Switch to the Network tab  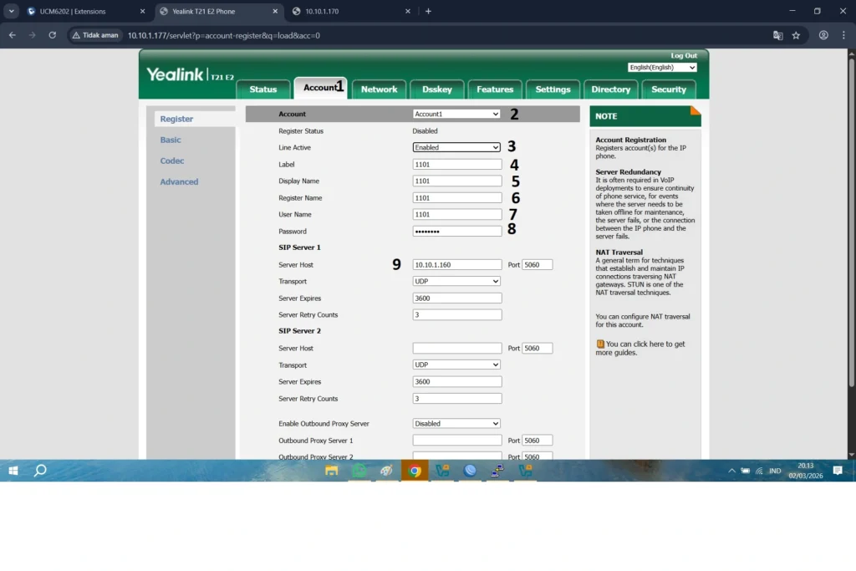point(379,89)
